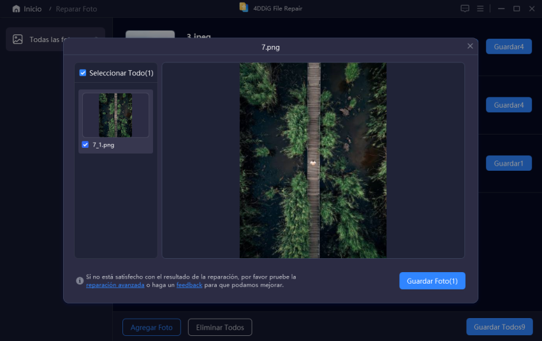Open the reparación avanzada link

tap(115, 285)
